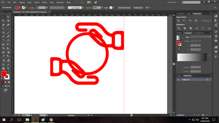Close the Untitled-1 document tab
Viewport: 219px width, 123px height.
pos(49,12)
